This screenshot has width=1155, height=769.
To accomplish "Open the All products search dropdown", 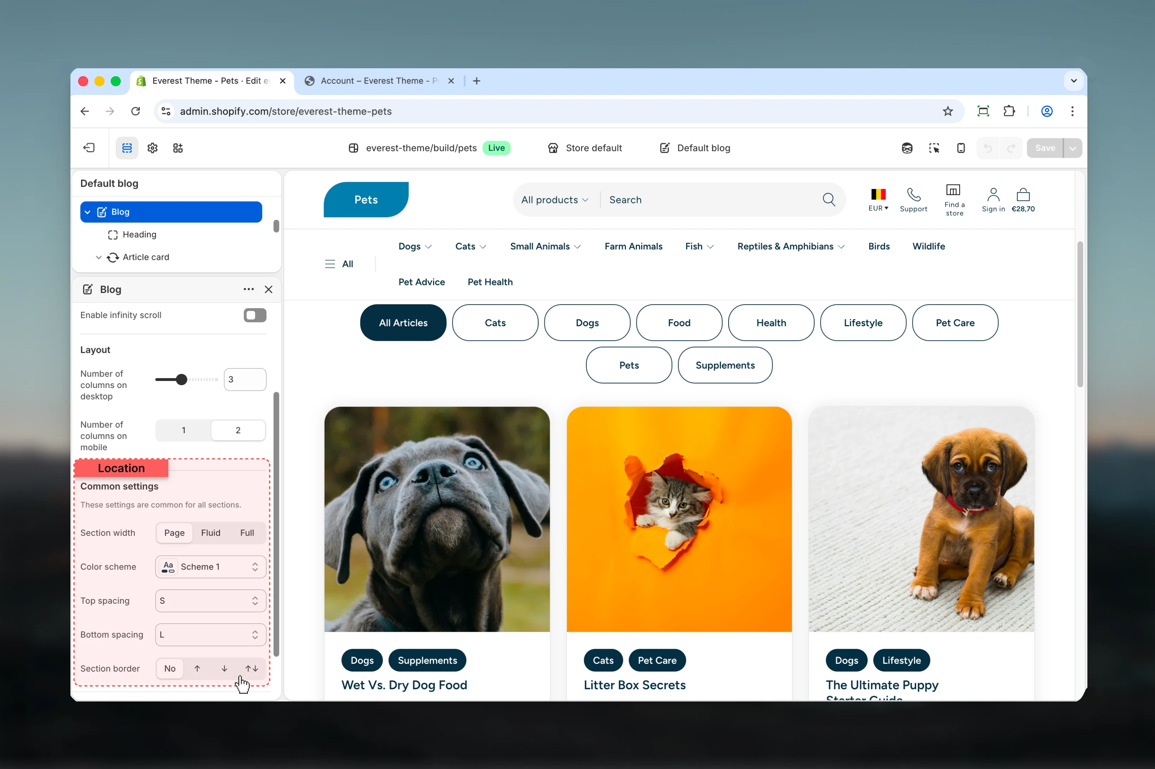I will coord(555,200).
